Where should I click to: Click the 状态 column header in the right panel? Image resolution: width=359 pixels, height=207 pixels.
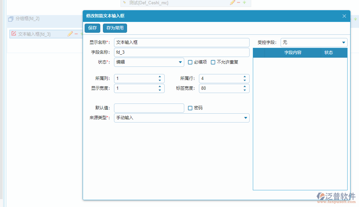pos(329,53)
